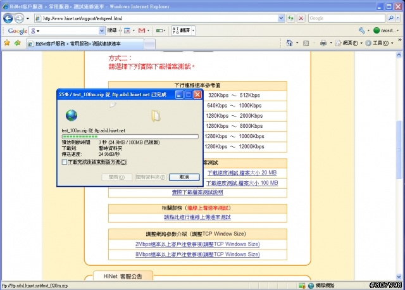This screenshot has width=405, height=290.
Task: Open the upload speed test link
Action: point(197,217)
